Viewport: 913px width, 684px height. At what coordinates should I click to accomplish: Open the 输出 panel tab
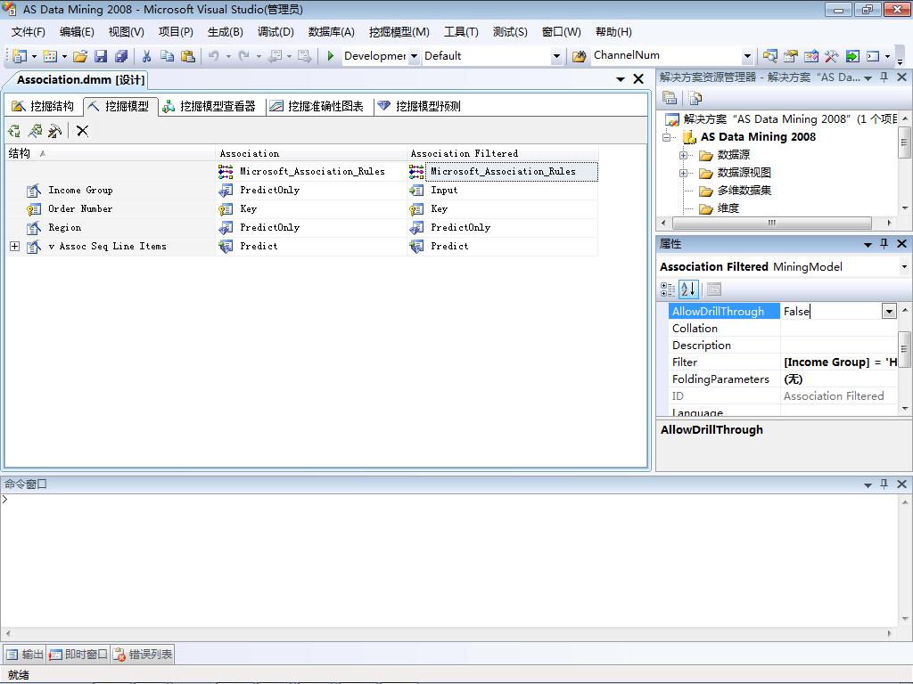(x=25, y=655)
